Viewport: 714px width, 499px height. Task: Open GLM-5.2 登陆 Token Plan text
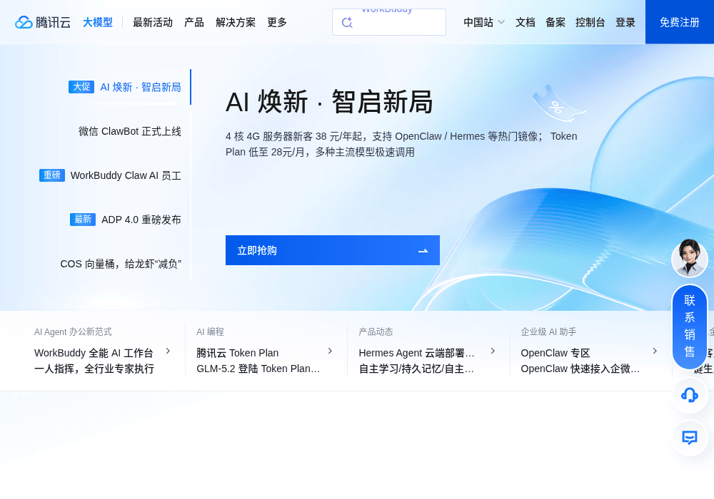click(258, 369)
